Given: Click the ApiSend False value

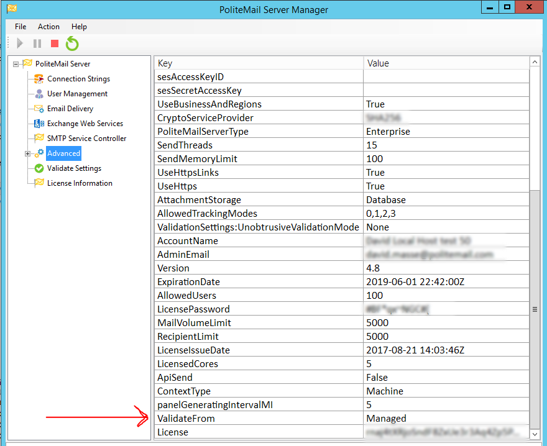Looking at the screenshot, I should tap(446, 377).
